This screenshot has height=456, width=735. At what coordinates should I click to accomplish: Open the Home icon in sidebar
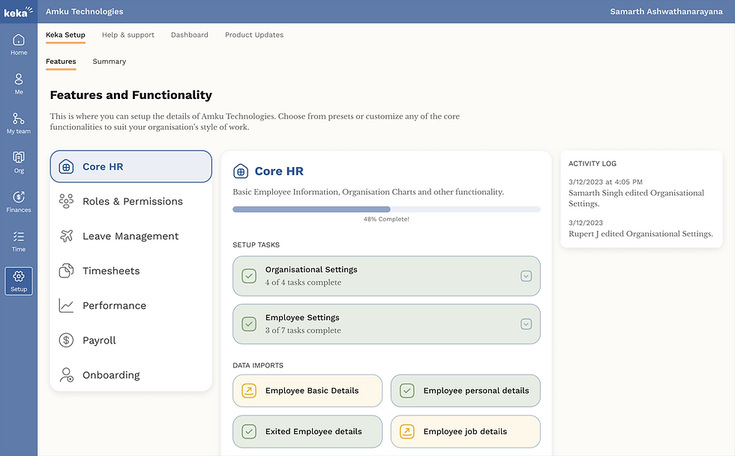(x=19, y=40)
